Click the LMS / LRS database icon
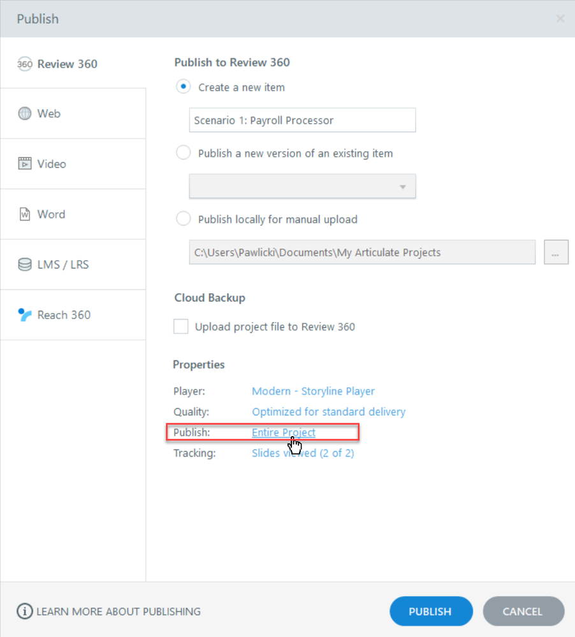Image resolution: width=575 pixels, height=637 pixels. (25, 264)
